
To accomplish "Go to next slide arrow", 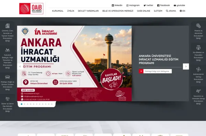I will click(186, 66).
